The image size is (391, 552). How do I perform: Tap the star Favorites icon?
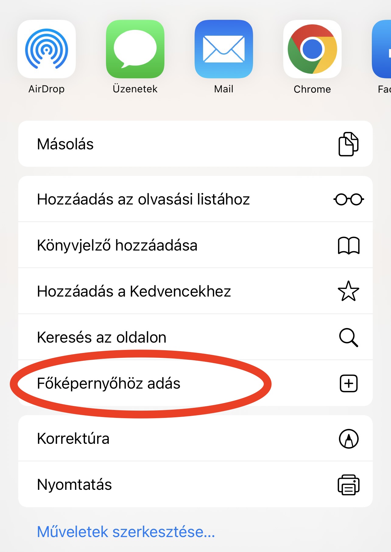pos(349,291)
